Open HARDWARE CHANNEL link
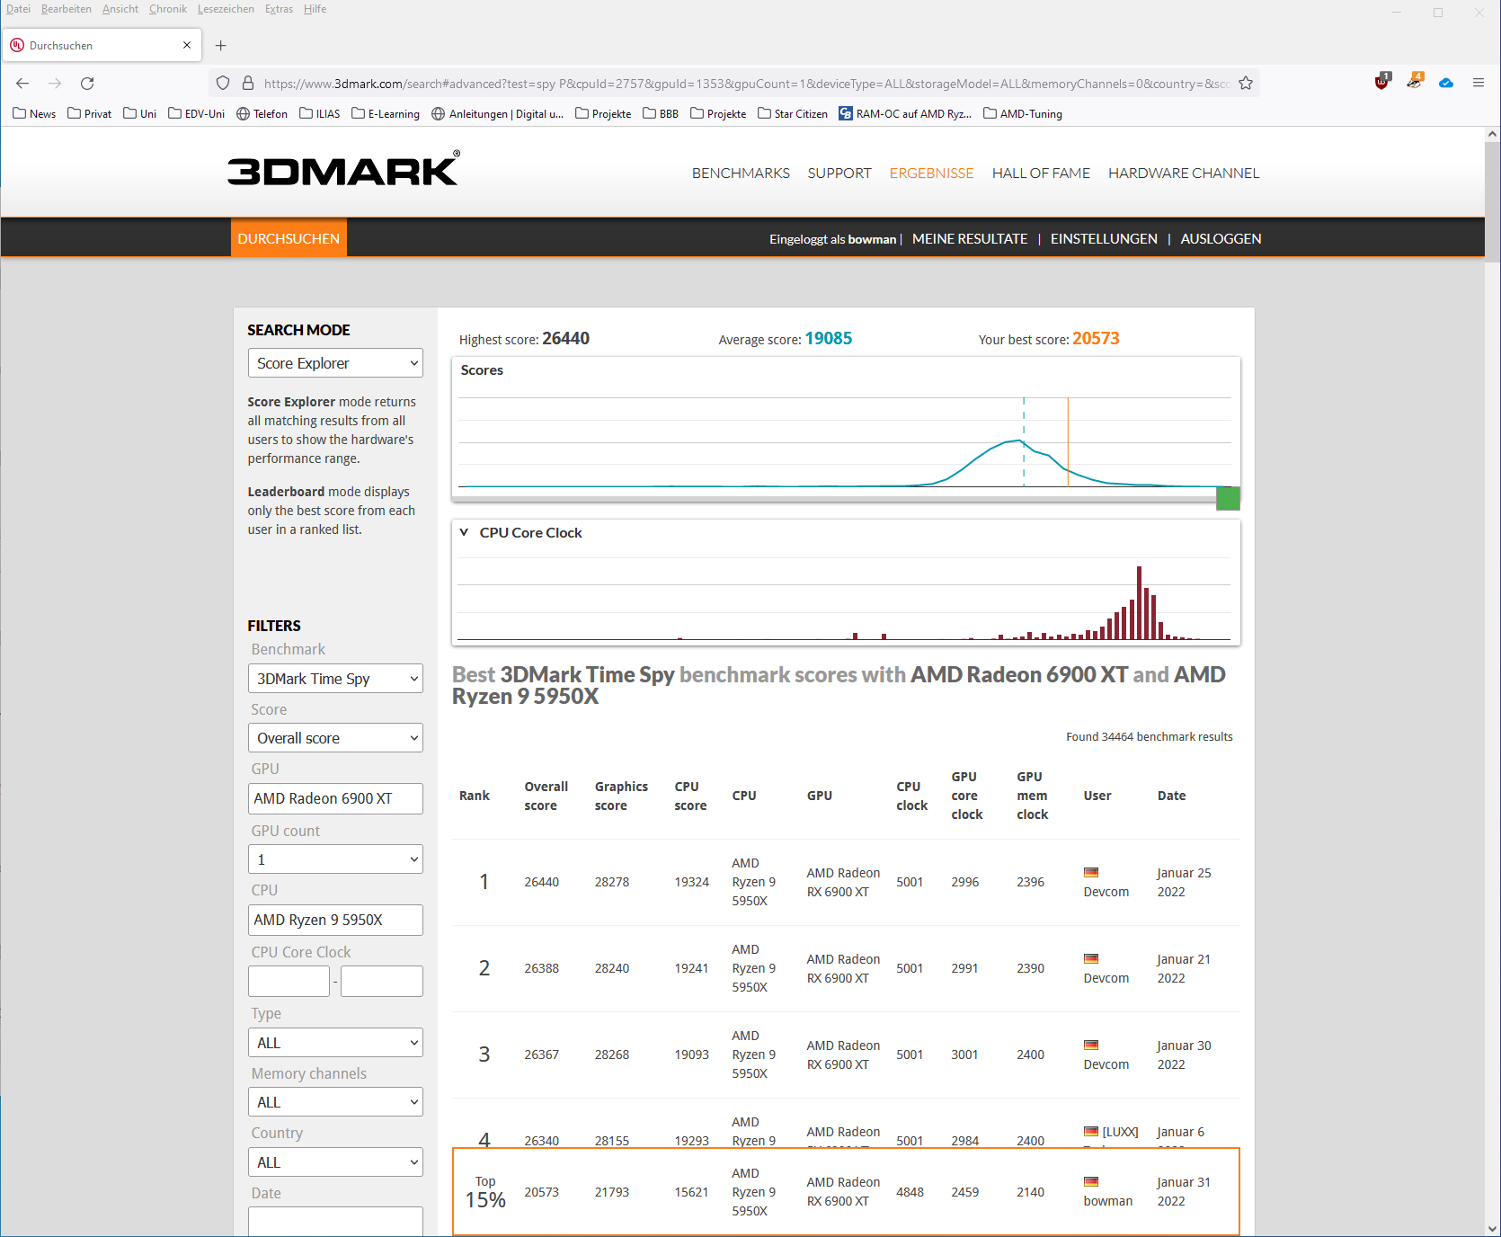 coord(1184,174)
